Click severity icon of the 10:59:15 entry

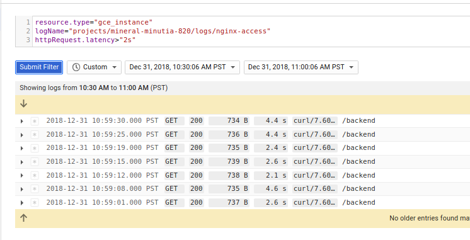[x=35, y=162]
